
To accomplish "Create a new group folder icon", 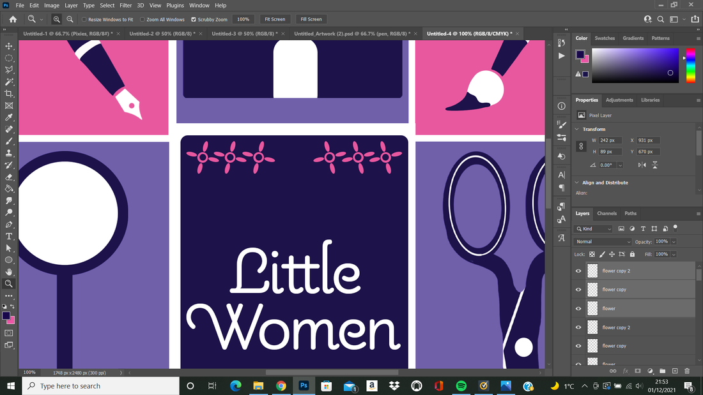I will click(662, 371).
